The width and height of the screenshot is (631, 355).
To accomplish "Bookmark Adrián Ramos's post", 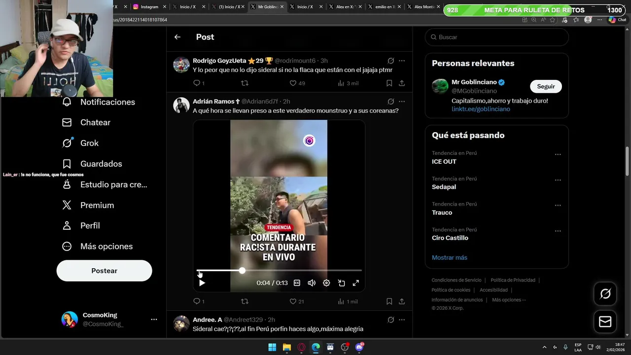I will coord(389,301).
